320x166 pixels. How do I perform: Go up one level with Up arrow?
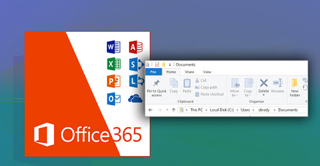point(173,110)
